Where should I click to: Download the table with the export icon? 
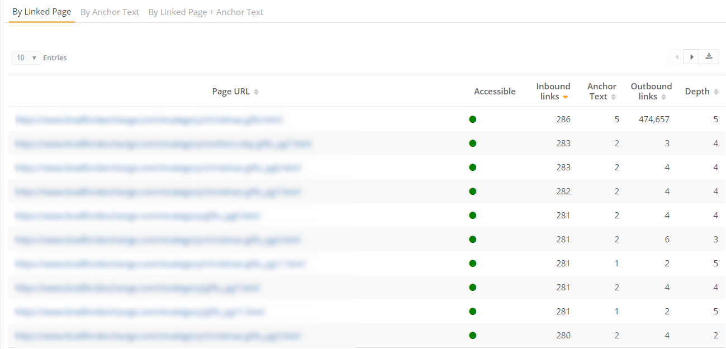click(x=709, y=57)
